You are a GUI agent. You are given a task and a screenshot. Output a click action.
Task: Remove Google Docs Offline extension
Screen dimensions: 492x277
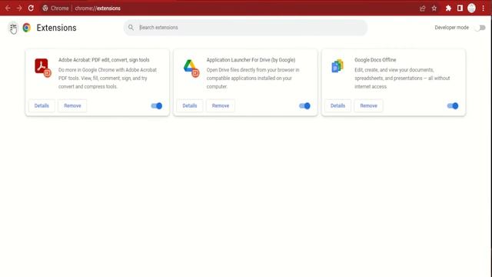point(369,106)
